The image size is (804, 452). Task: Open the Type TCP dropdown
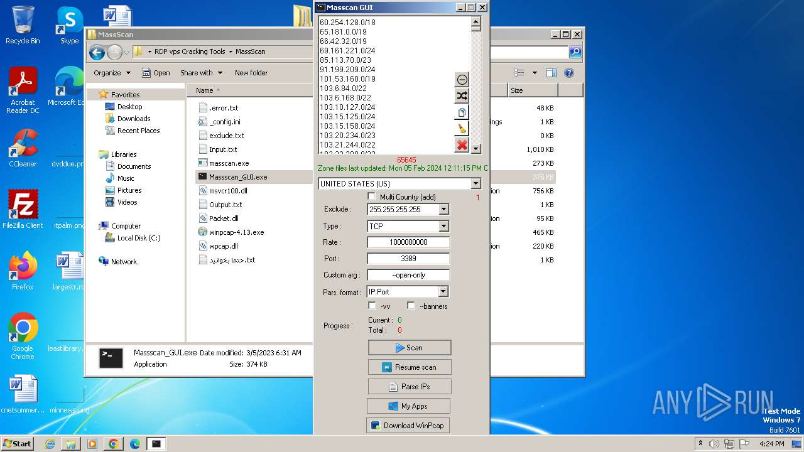tap(444, 226)
